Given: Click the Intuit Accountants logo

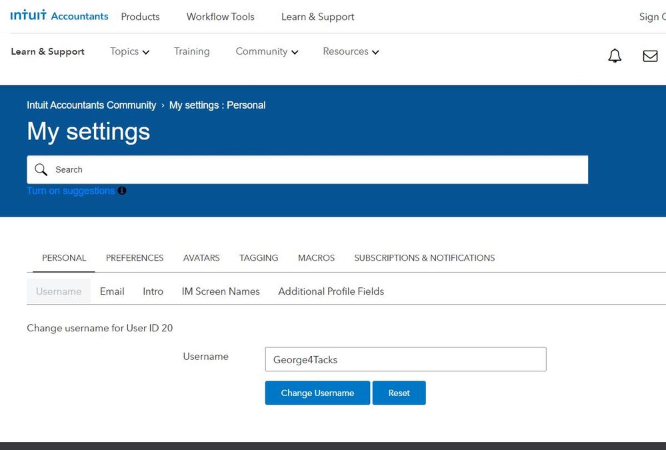Looking at the screenshot, I should [x=59, y=16].
